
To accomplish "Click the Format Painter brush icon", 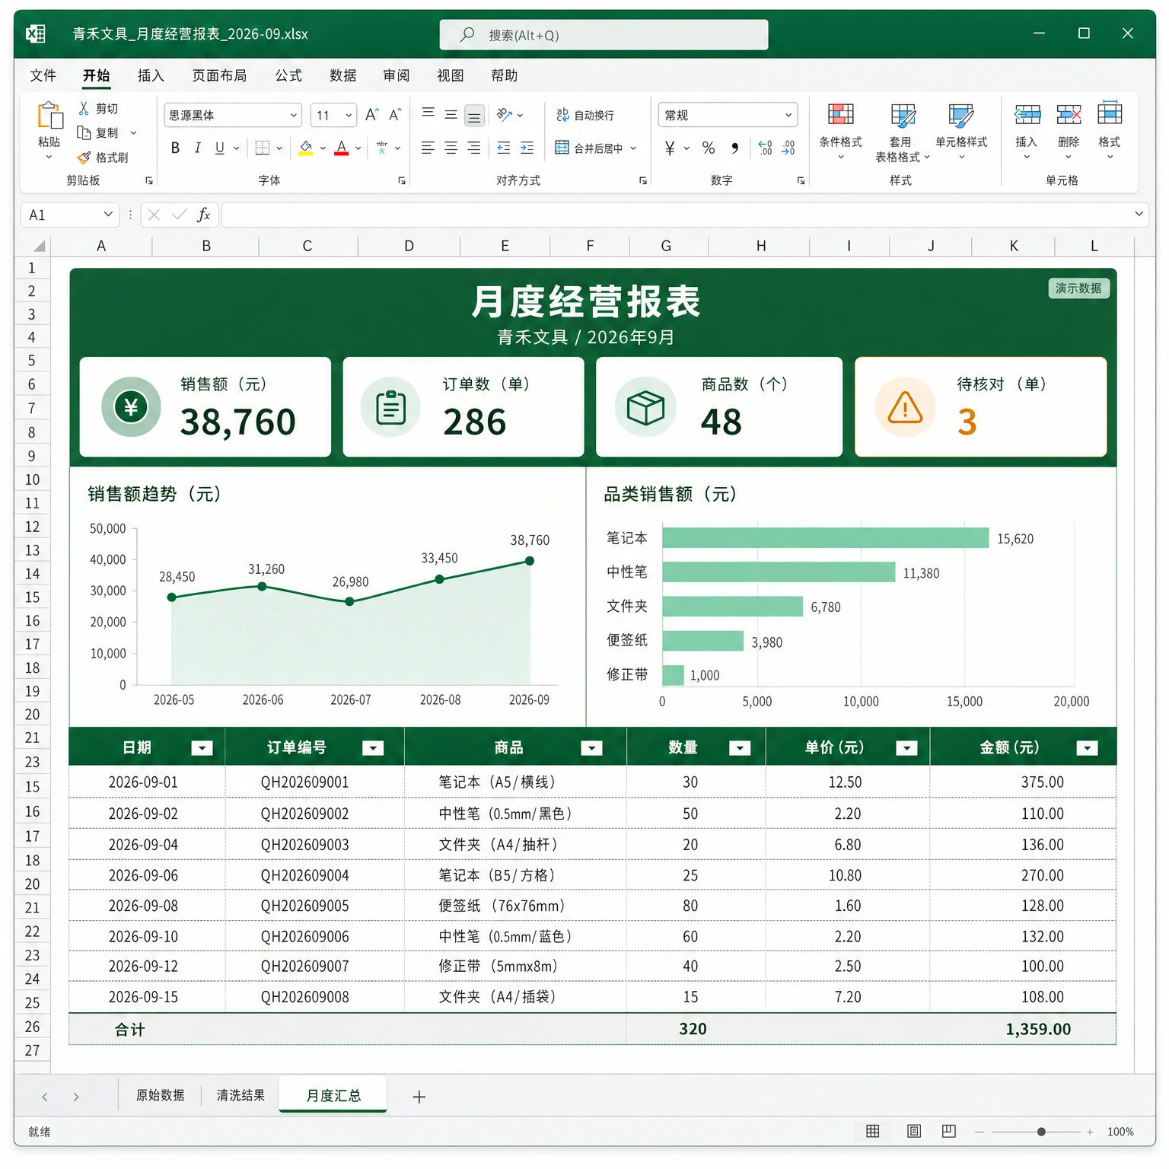I will click(84, 158).
